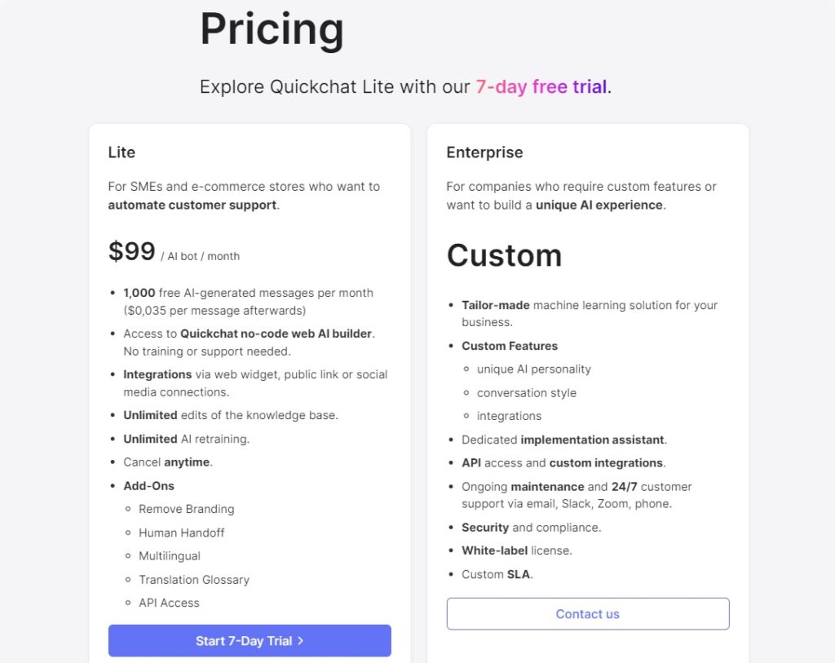
Task: Select the Enterprise plan heading
Action: [484, 152]
